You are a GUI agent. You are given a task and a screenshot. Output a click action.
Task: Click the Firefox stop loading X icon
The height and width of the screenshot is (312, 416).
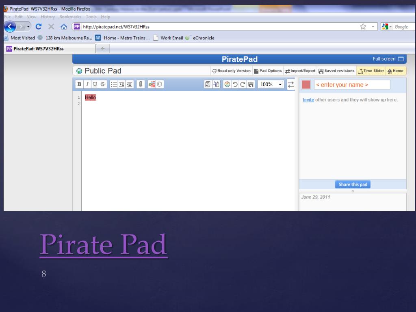(x=51, y=26)
